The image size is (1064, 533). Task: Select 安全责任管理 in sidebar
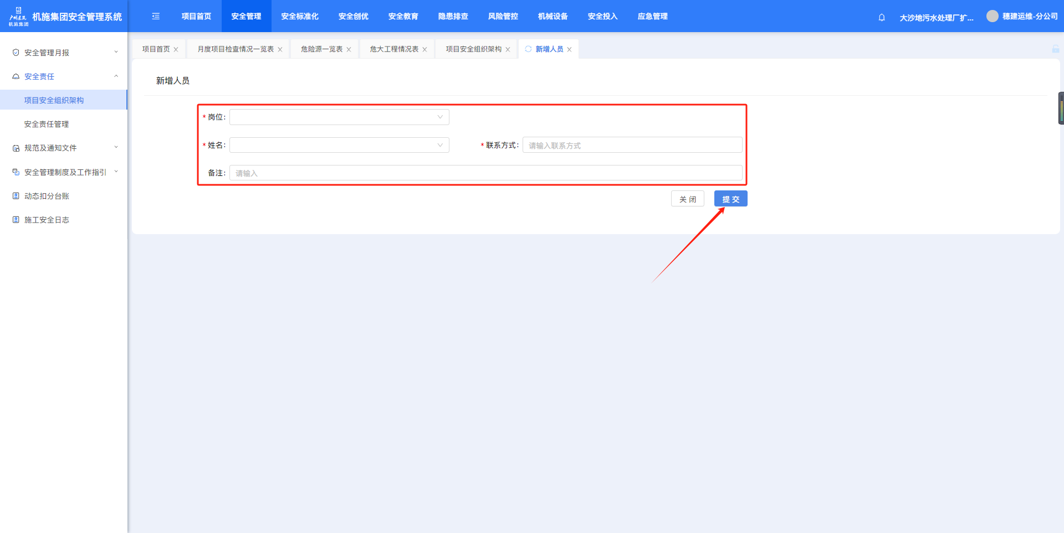click(47, 124)
